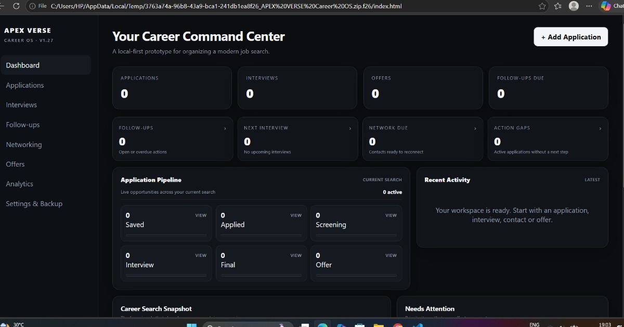Click the APEX VERSE logo text

pos(28,31)
